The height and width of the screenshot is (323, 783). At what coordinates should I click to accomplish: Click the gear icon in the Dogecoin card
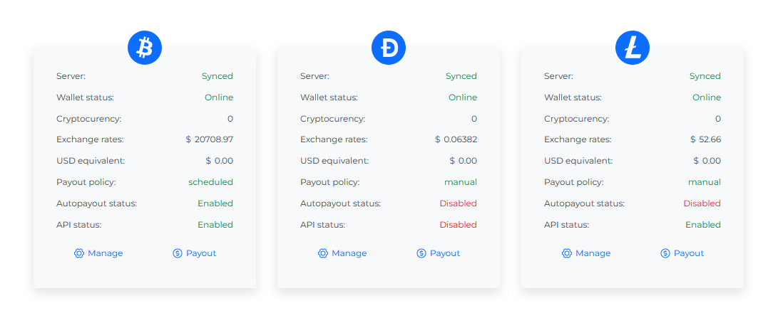pyautogui.click(x=323, y=253)
